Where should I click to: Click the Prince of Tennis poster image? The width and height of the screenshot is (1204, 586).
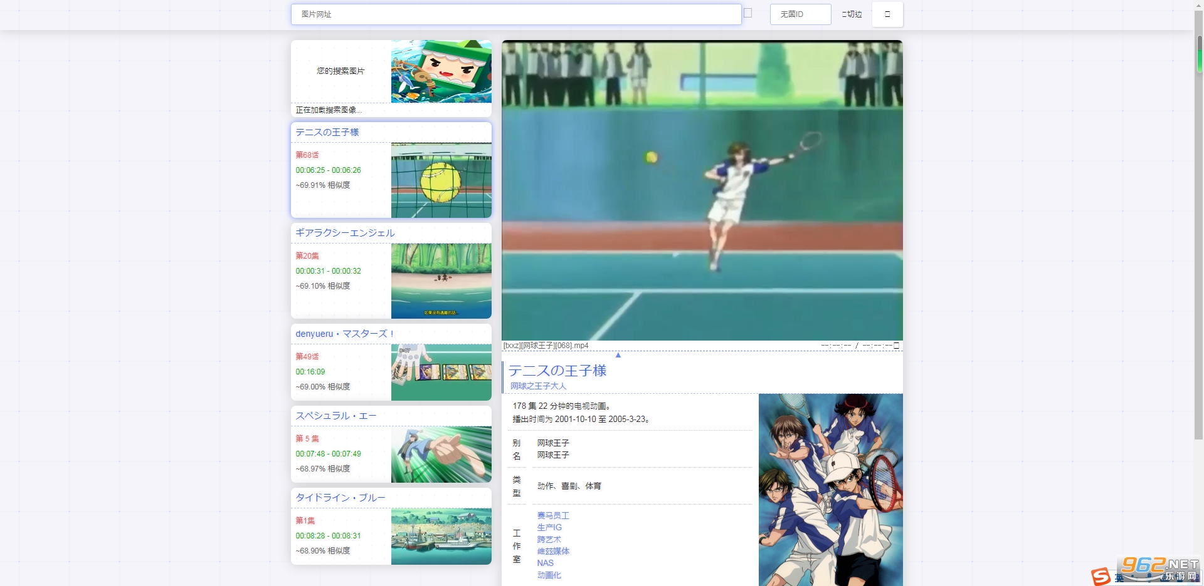pyautogui.click(x=831, y=490)
